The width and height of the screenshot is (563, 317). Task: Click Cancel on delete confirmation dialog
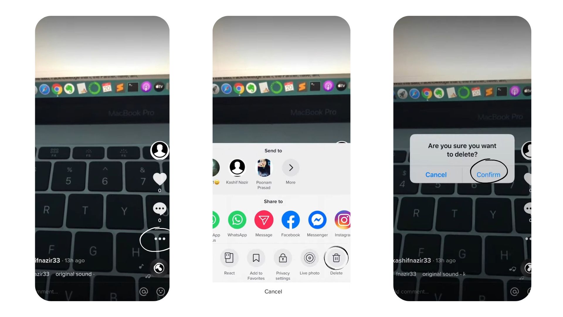point(435,174)
